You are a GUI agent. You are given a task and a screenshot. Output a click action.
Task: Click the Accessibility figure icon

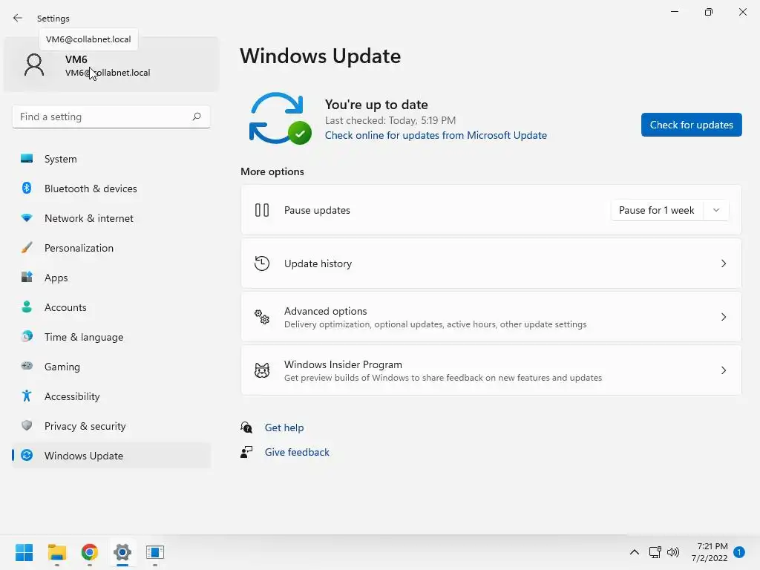point(27,396)
